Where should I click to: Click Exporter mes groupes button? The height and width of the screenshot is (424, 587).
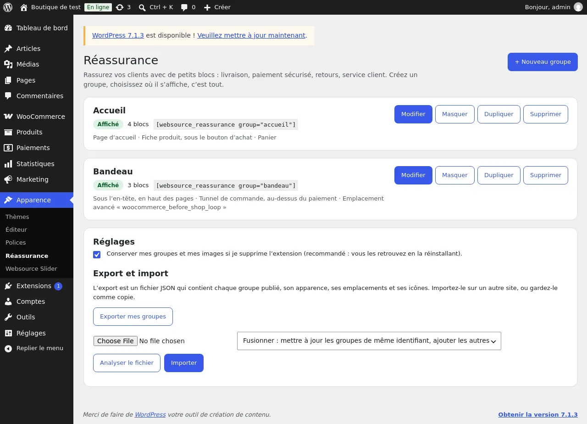[133, 317]
